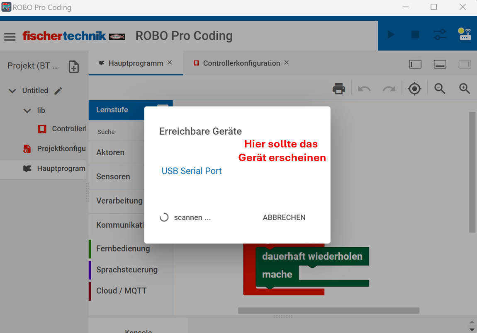Click the 'scannen ...' status text
Image resolution: width=477 pixels, height=333 pixels.
click(192, 217)
